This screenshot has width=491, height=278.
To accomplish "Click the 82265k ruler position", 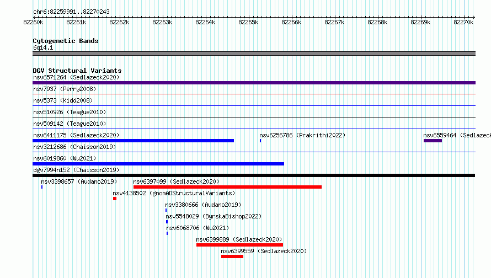I will coord(248,22).
